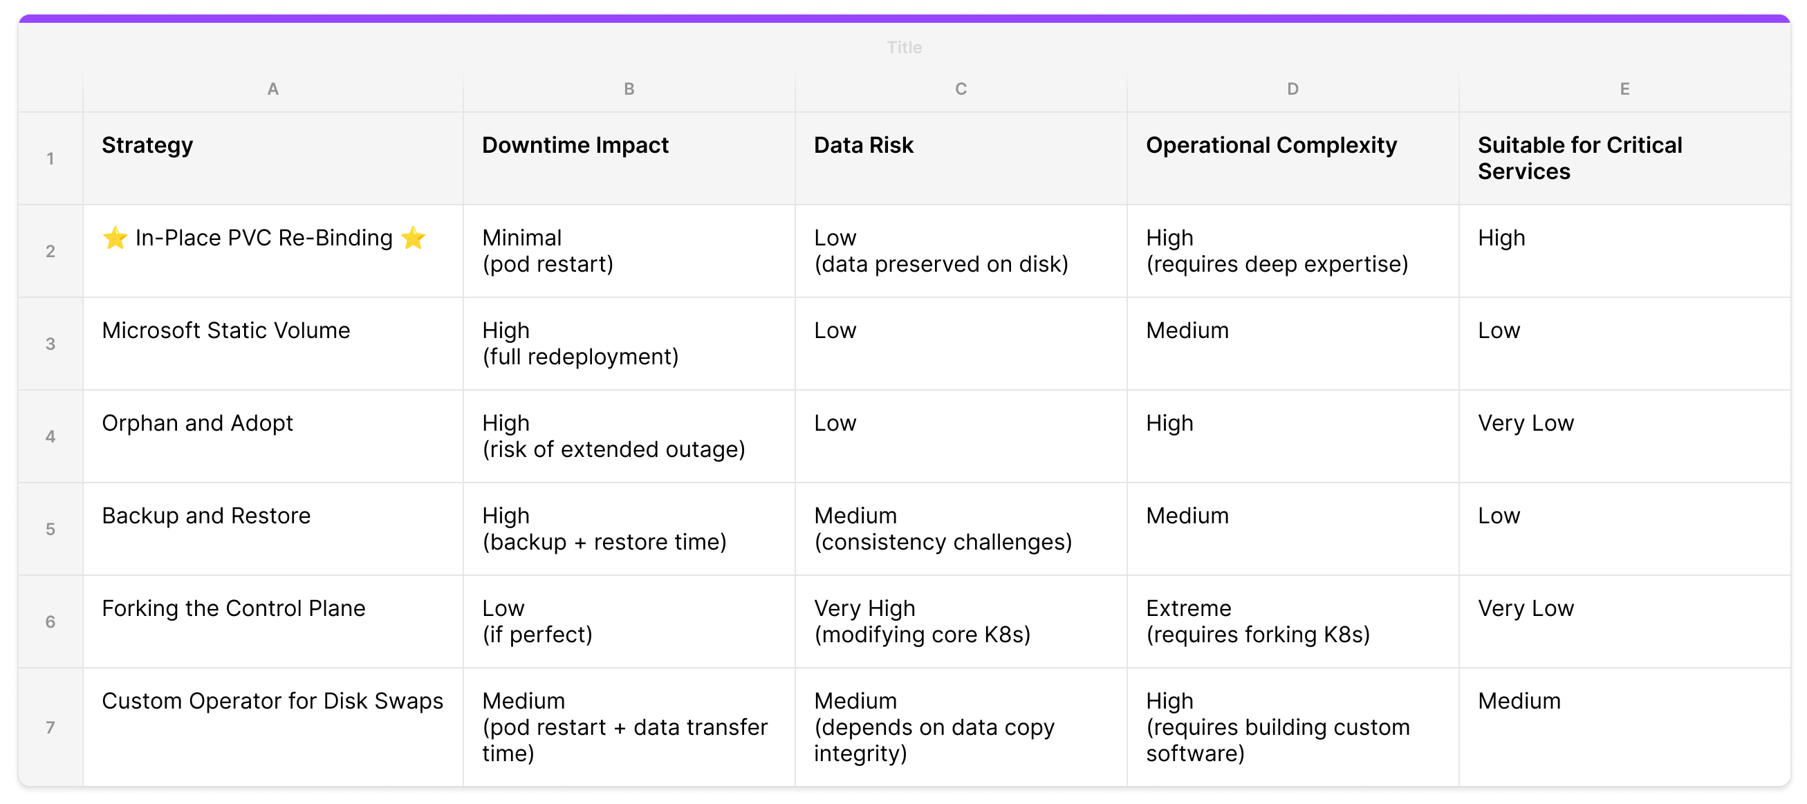This screenshot has width=1807, height=804.
Task: Select the Microsoft Static Volume cell
Action: [x=273, y=344]
